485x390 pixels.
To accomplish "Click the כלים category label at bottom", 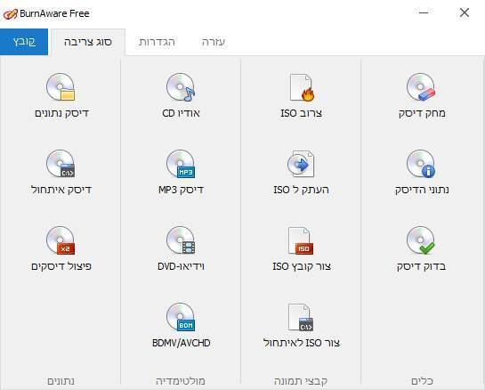I will coord(422,381).
